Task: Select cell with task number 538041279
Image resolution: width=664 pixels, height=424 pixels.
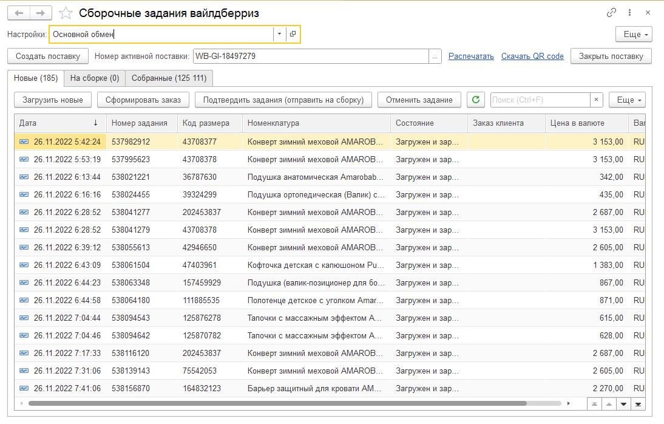Action: tap(142, 230)
